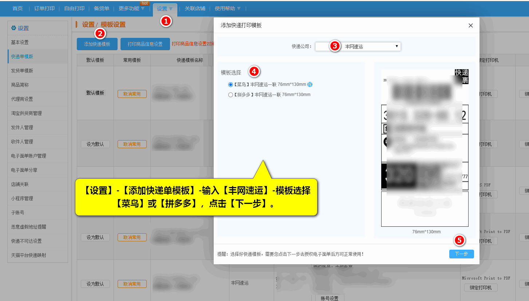Open 快递不可达设置 in the sidebar

click(38, 241)
